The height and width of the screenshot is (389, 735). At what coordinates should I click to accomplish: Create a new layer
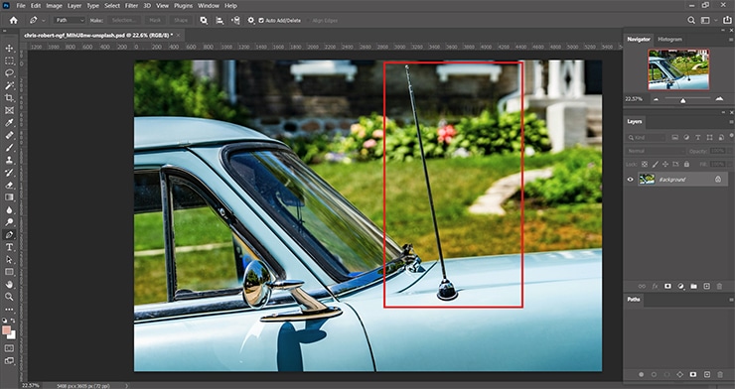click(x=707, y=286)
